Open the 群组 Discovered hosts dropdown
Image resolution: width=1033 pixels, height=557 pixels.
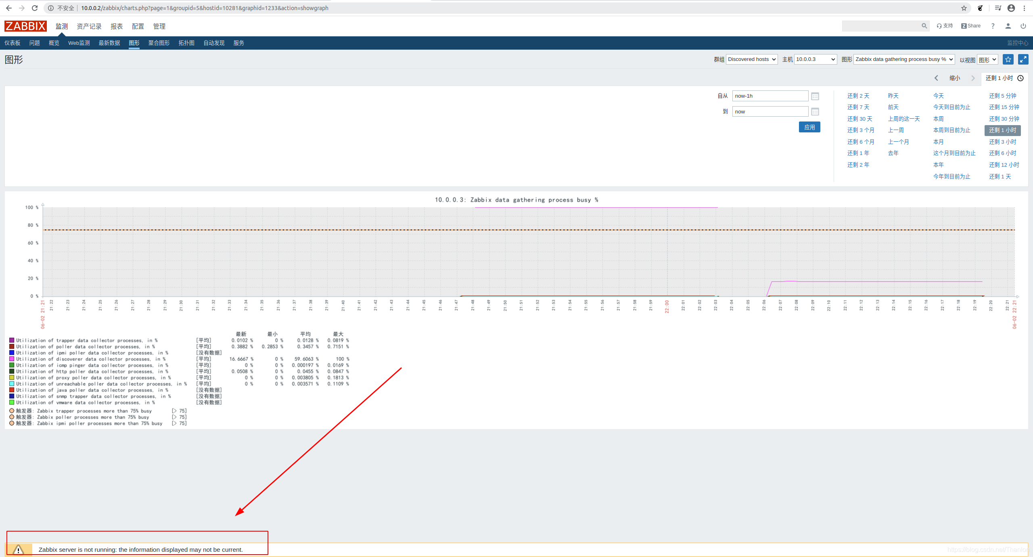[752, 59]
